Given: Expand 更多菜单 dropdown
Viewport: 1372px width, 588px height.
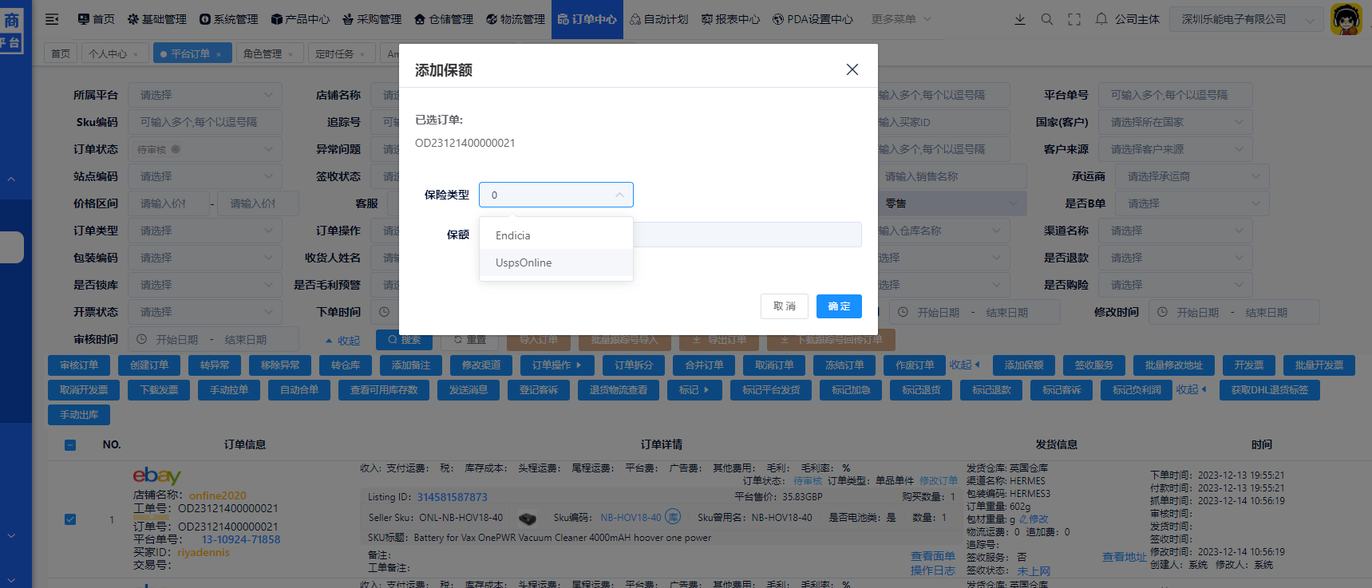Looking at the screenshot, I should [x=901, y=19].
